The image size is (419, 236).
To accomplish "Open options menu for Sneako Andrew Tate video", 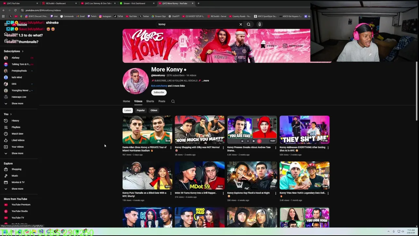I will click(275, 147).
